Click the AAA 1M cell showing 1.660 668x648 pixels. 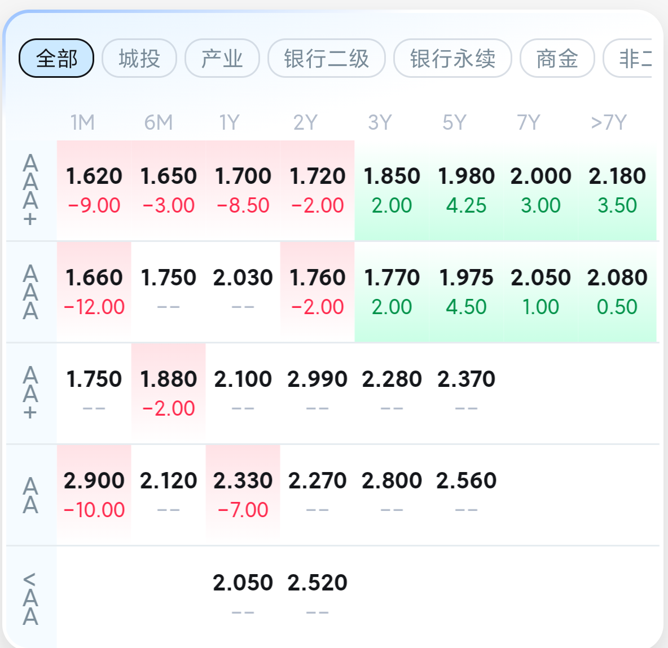click(94, 292)
